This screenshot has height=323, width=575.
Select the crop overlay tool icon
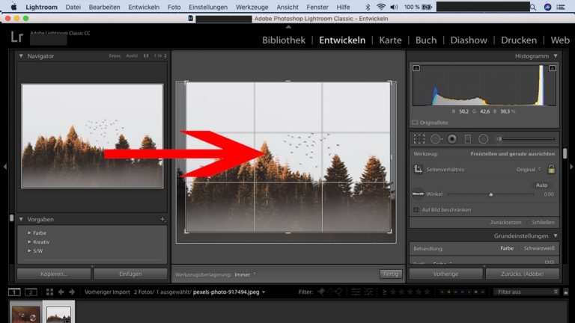coord(419,138)
